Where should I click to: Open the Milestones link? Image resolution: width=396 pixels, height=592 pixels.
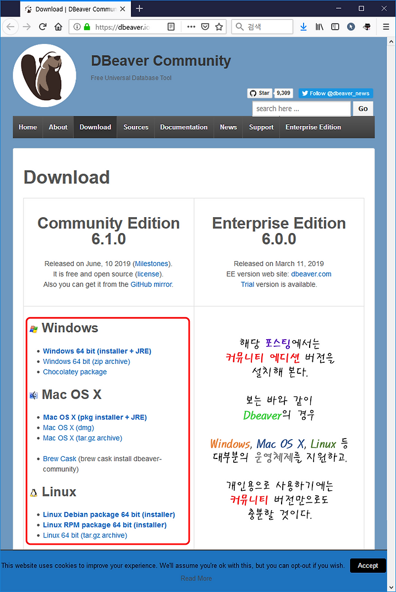coord(151,263)
